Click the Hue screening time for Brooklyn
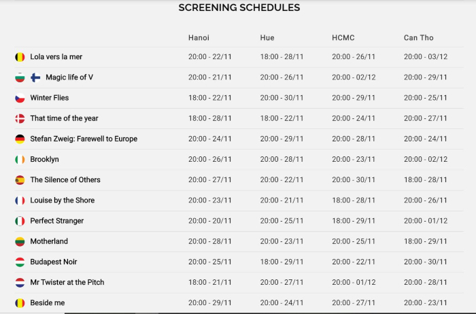 click(282, 159)
